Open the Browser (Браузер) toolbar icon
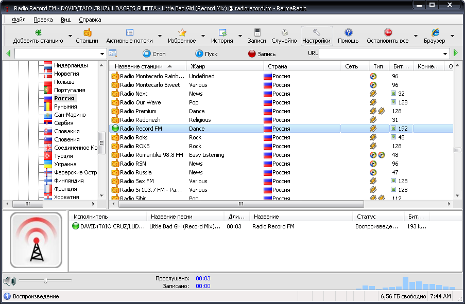Image resolution: width=465 pixels, height=304 pixels. (434, 32)
